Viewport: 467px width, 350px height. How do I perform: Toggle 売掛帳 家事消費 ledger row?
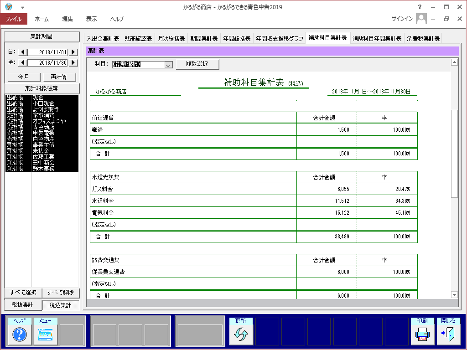[42, 115]
